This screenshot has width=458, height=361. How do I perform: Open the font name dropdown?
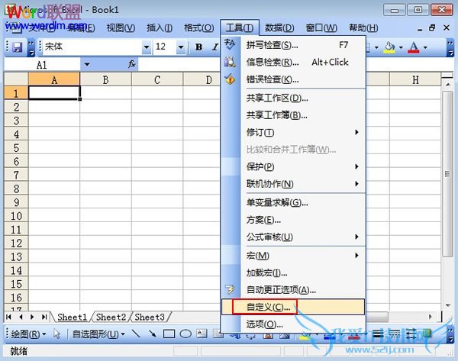[147, 47]
